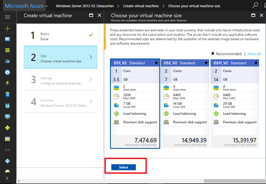Open the hamburger menu in the sidebar
Viewport: 266px width, 184px height.
[x=8, y=17]
